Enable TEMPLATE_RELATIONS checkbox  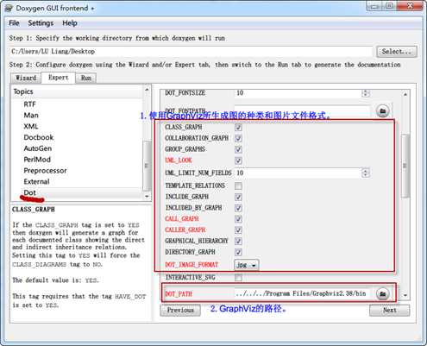238,186
